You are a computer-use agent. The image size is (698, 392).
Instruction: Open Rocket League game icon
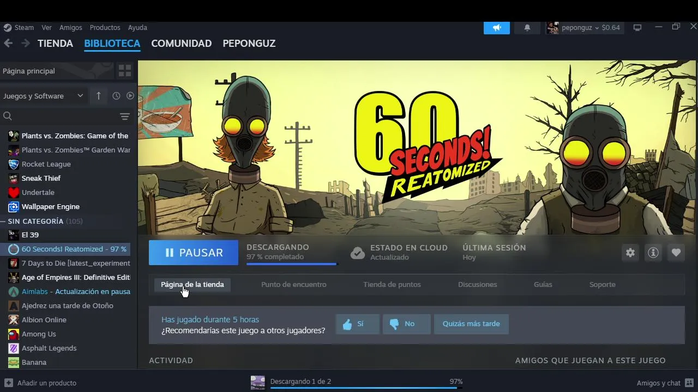pyautogui.click(x=14, y=164)
